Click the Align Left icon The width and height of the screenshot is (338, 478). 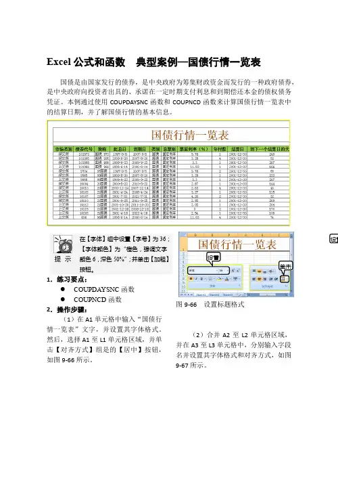pyautogui.click(x=254, y=279)
